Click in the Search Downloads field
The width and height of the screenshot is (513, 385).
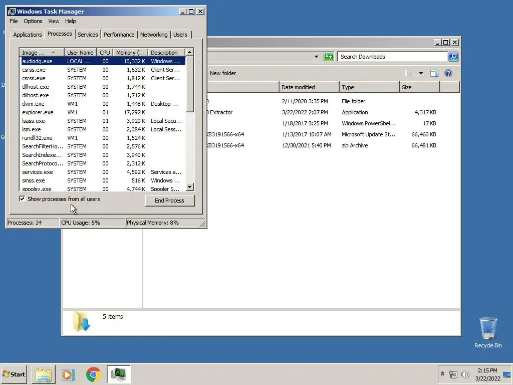click(392, 57)
